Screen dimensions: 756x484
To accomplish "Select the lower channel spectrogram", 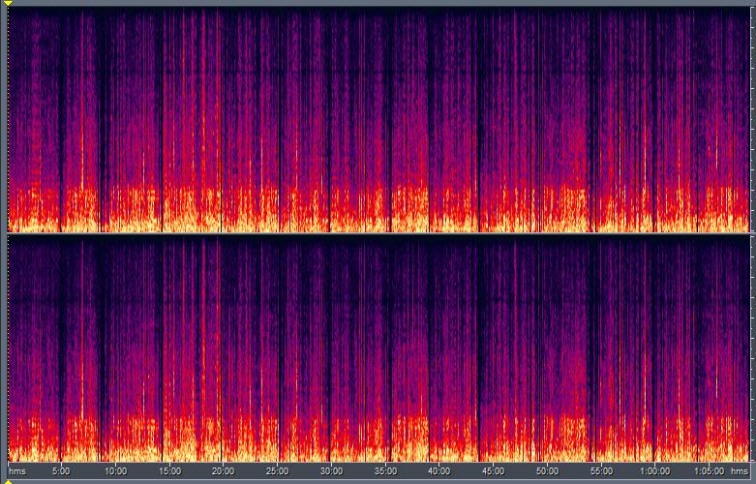I will (378, 349).
